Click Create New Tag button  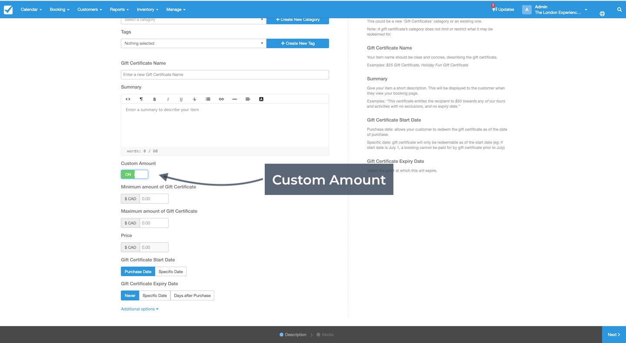[298, 43]
